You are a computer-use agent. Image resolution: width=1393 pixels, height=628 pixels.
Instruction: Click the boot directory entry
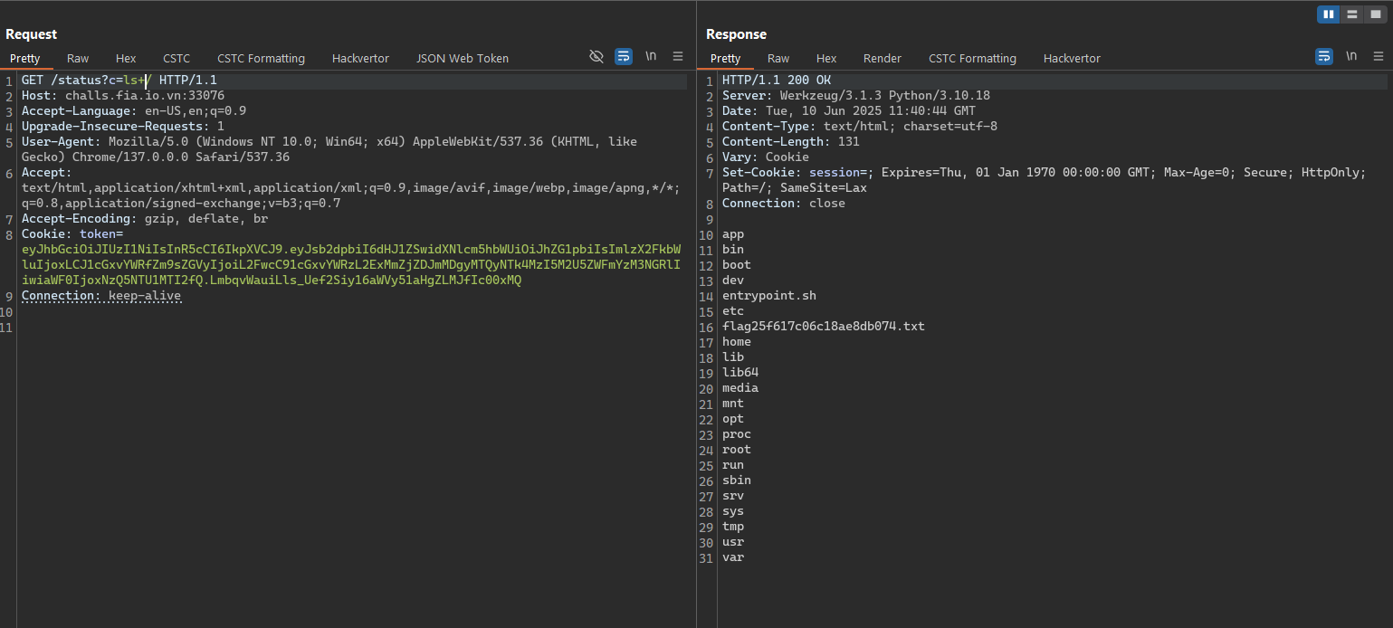[x=737, y=264]
